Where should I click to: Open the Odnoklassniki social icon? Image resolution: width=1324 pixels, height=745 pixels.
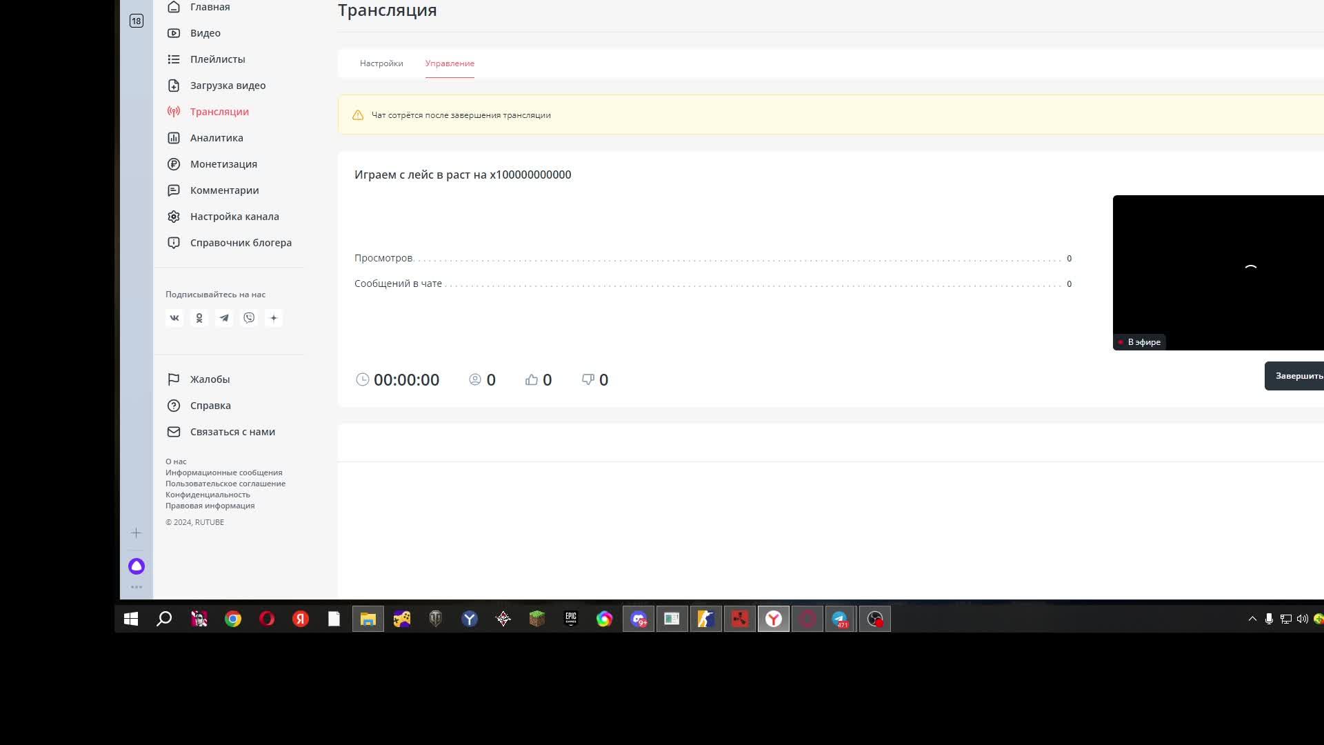pos(199,318)
